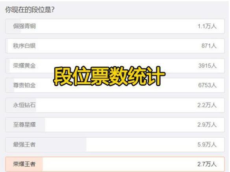
Task: Select the highlighted 荣耀王者 option
Action: (115, 164)
